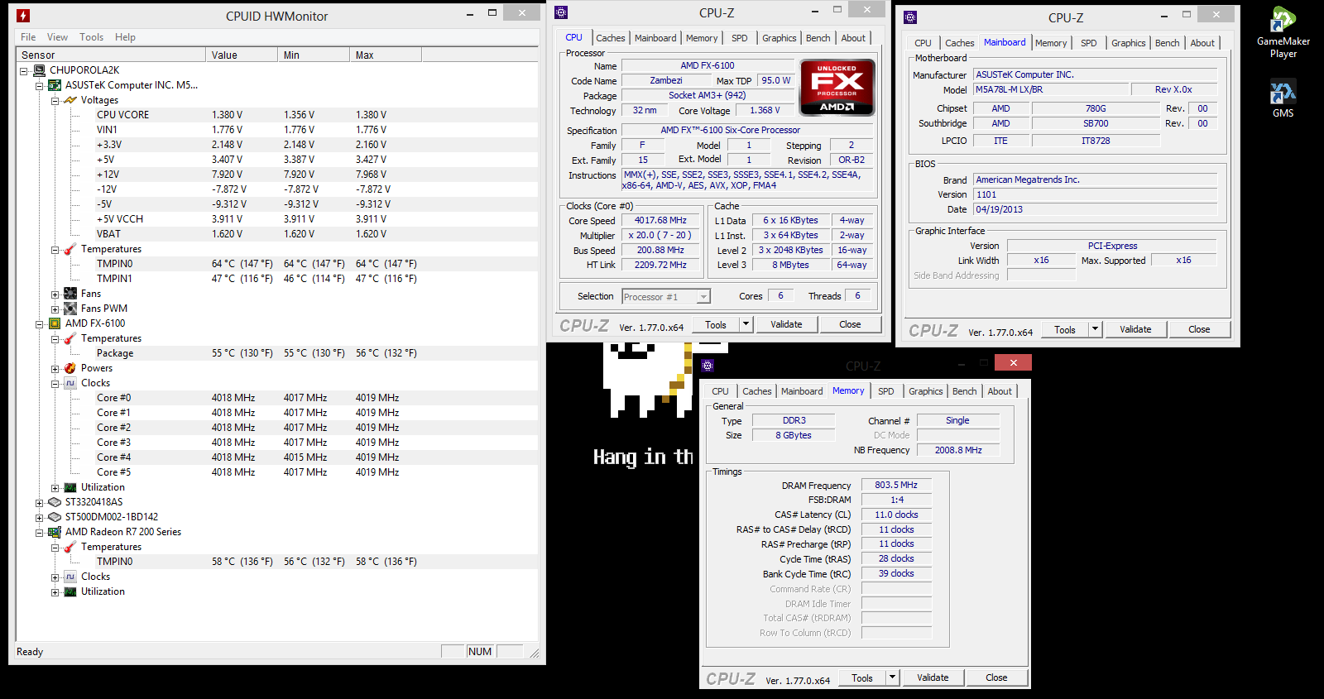Click the BIOS Version value 1101

point(1095,194)
